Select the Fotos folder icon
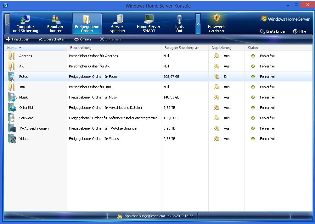This screenshot has height=224, width=315. click(x=12, y=77)
